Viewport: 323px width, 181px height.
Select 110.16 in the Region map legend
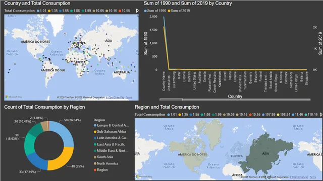[x=311, y=115]
